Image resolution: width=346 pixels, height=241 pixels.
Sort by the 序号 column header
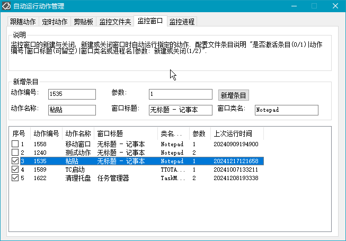[20, 133]
